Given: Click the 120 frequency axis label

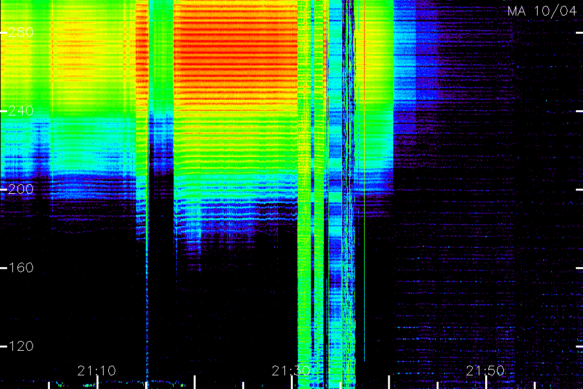Looking at the screenshot, I should point(21,346).
